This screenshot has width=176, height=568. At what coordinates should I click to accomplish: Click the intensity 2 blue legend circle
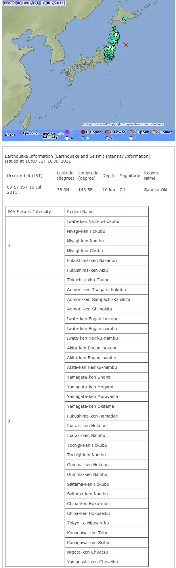[x=107, y=138]
